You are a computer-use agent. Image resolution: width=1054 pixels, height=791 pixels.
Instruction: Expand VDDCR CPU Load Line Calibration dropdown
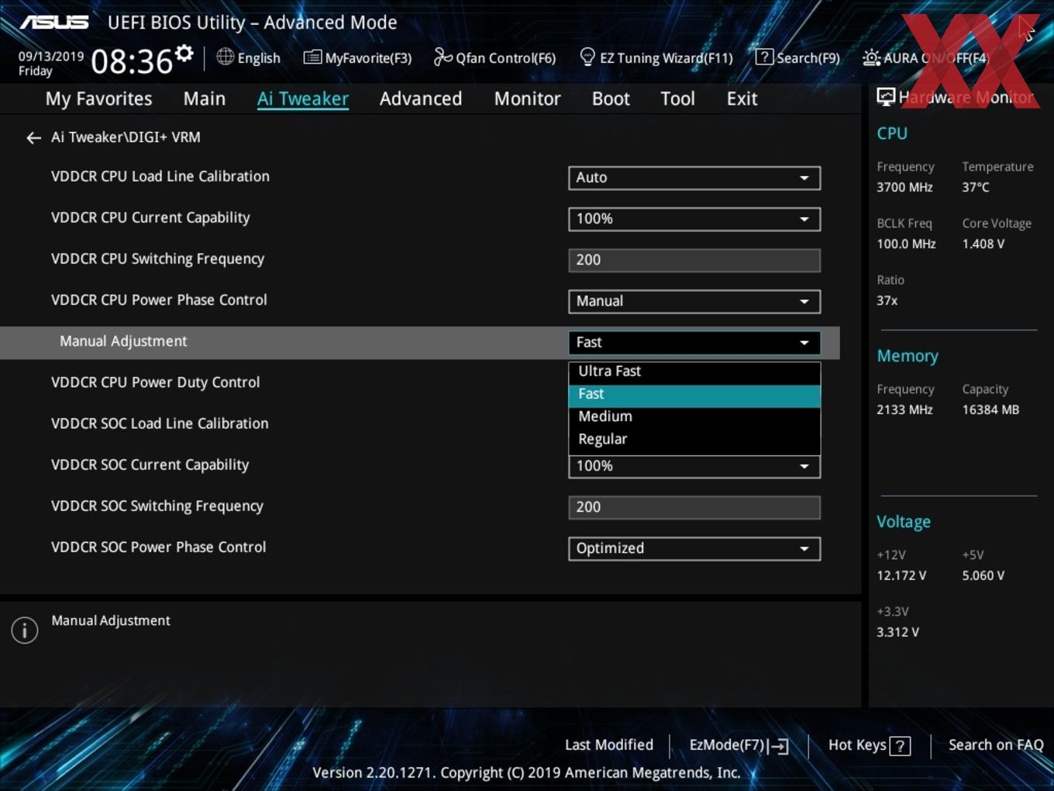(694, 178)
